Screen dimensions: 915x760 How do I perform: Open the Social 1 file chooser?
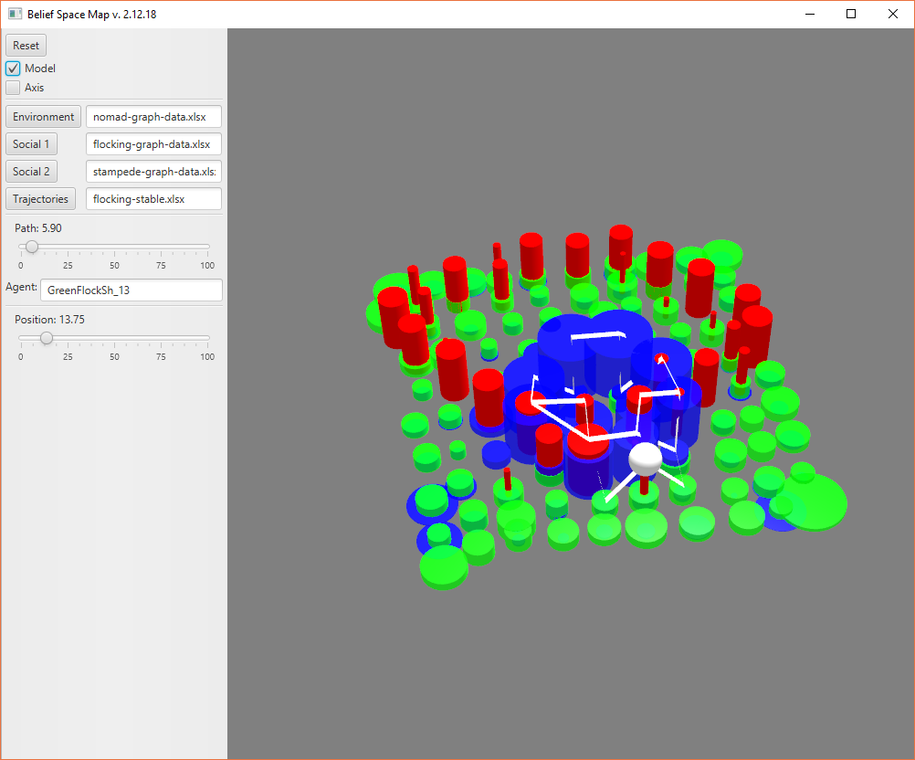[31, 144]
